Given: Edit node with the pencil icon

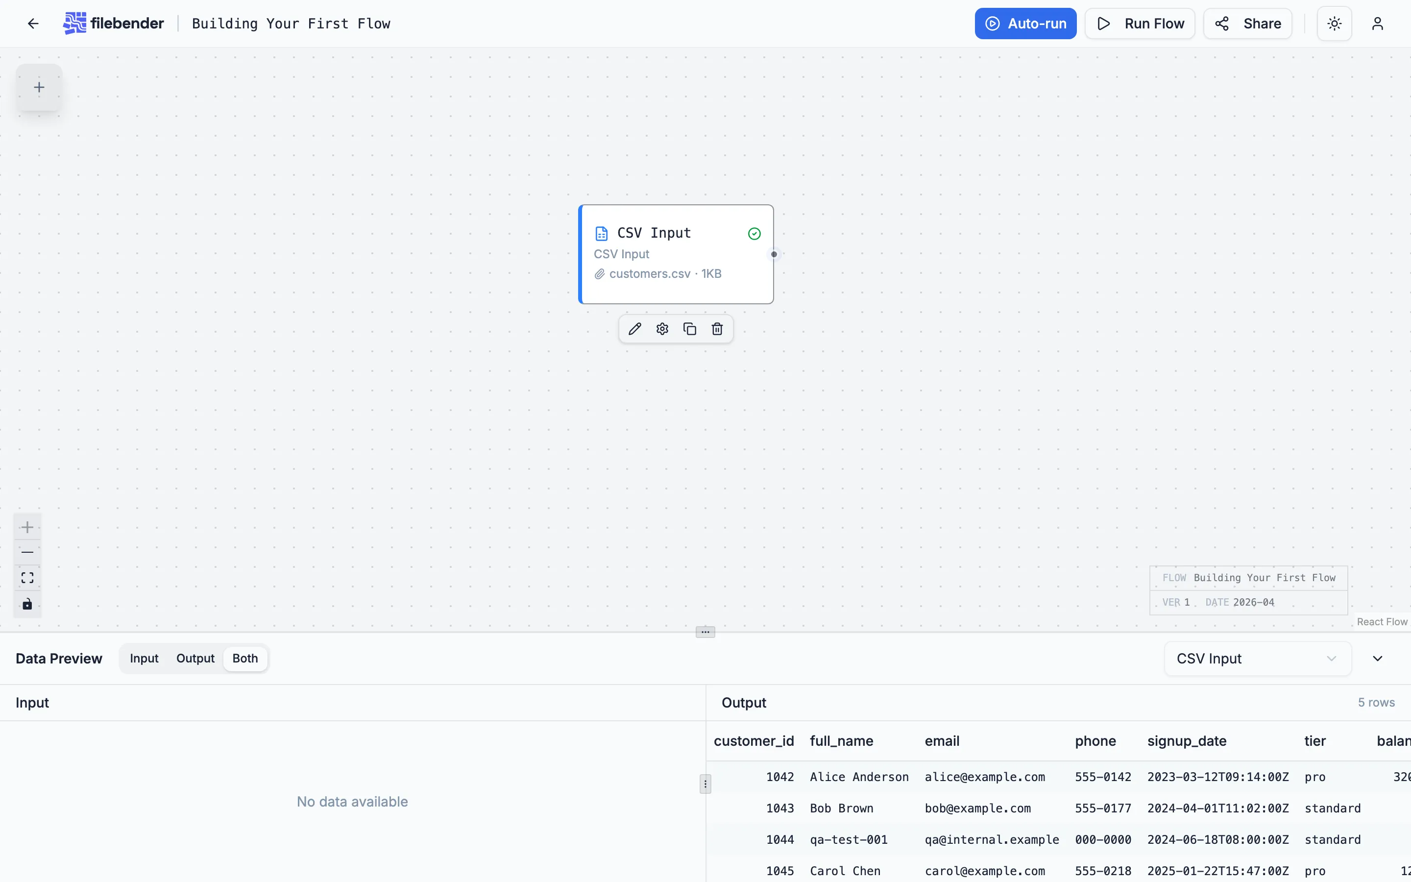Looking at the screenshot, I should click(x=634, y=329).
